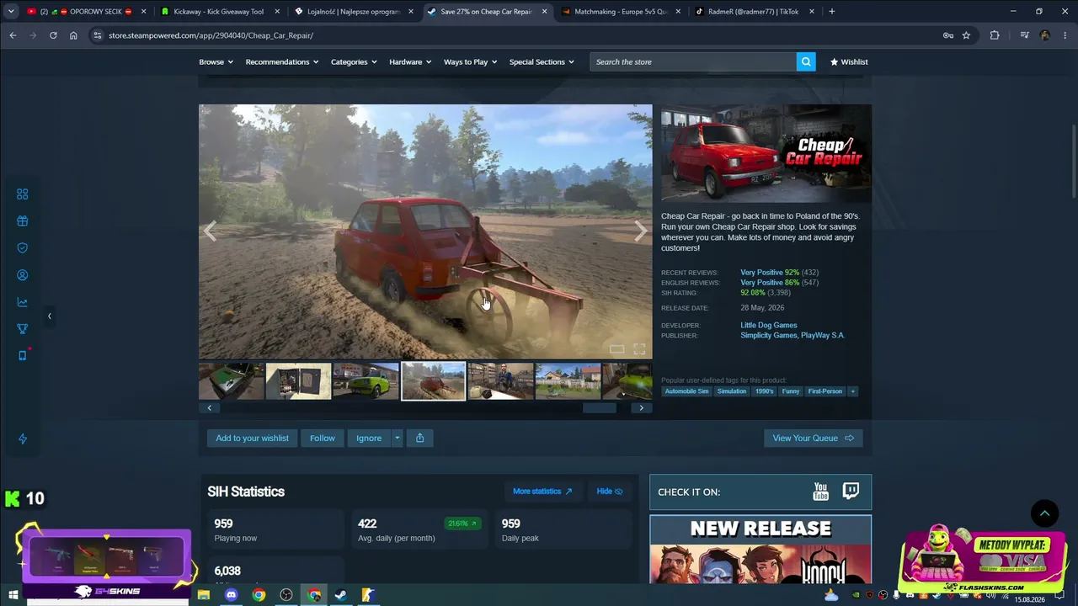
Task: Switch to the Lojalność tab
Action: [x=354, y=12]
